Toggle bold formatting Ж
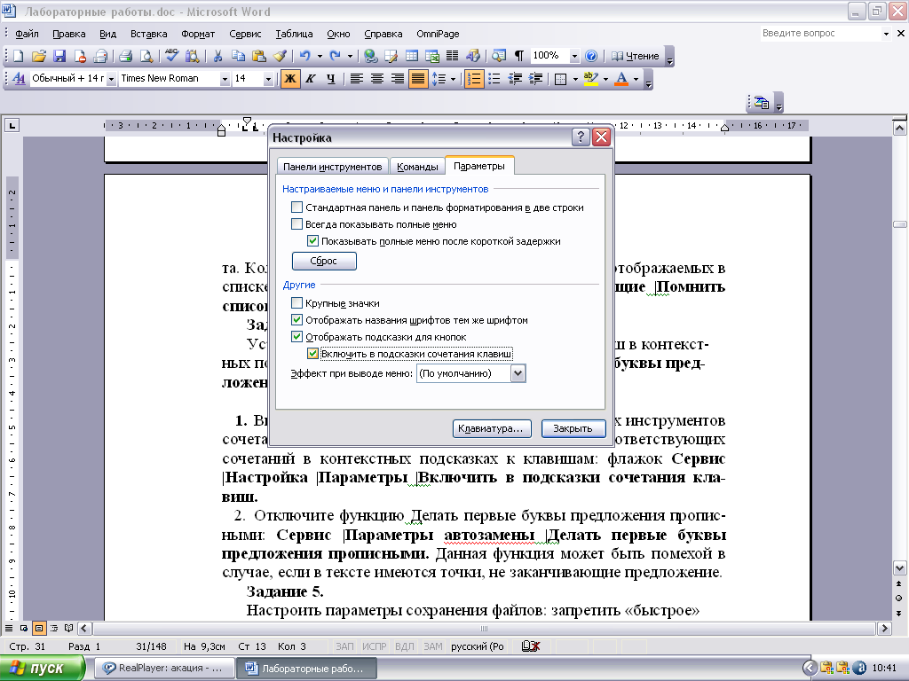This screenshot has width=909, height=681. click(290, 79)
